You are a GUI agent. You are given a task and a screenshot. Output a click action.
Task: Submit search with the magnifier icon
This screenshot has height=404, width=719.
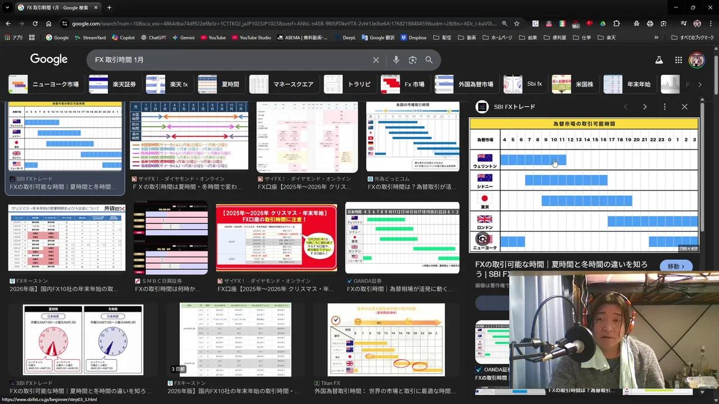click(429, 60)
